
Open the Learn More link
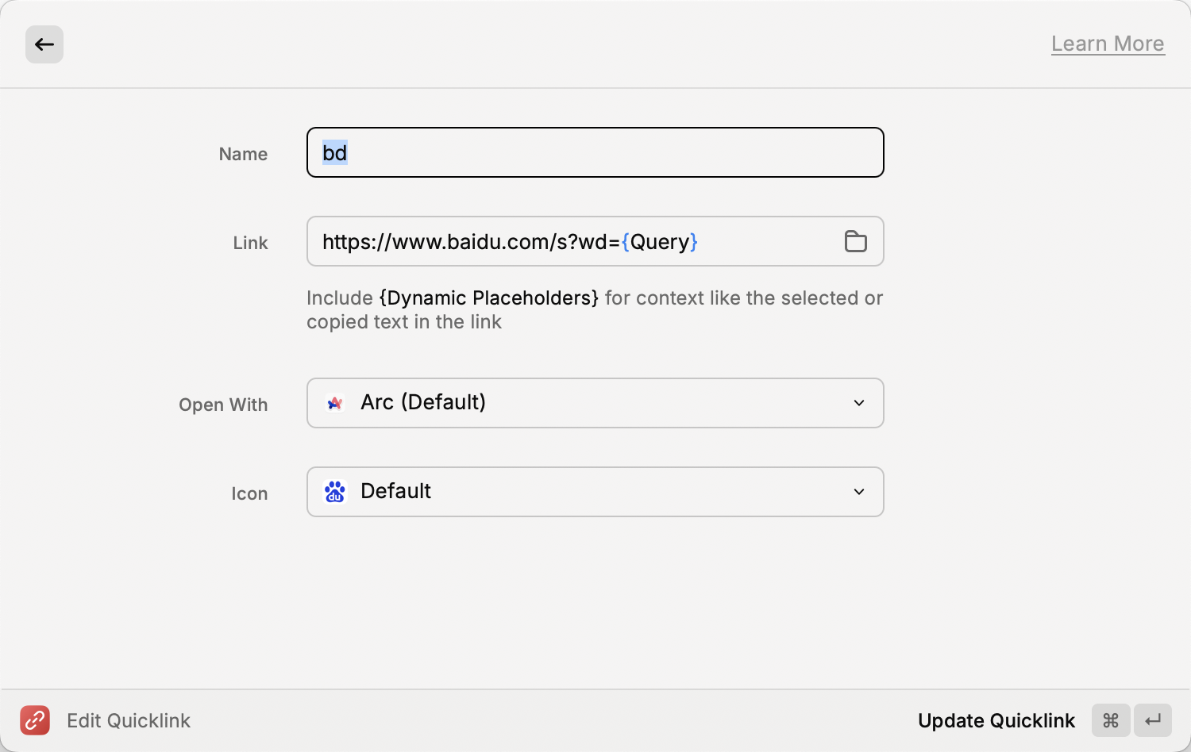click(x=1107, y=44)
